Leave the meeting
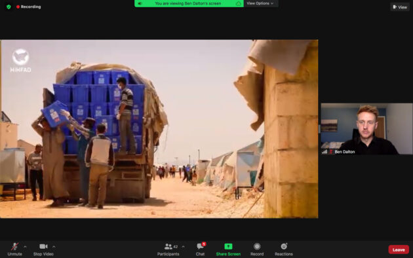Screen dimensions: 413x258 pyautogui.click(x=399, y=249)
